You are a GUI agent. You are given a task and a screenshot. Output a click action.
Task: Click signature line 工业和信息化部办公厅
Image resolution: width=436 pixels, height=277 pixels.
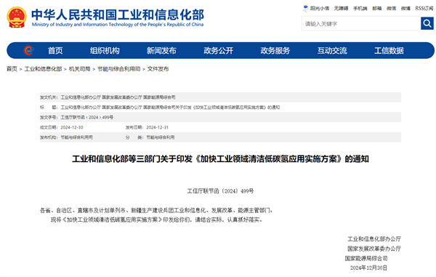pos(374,239)
